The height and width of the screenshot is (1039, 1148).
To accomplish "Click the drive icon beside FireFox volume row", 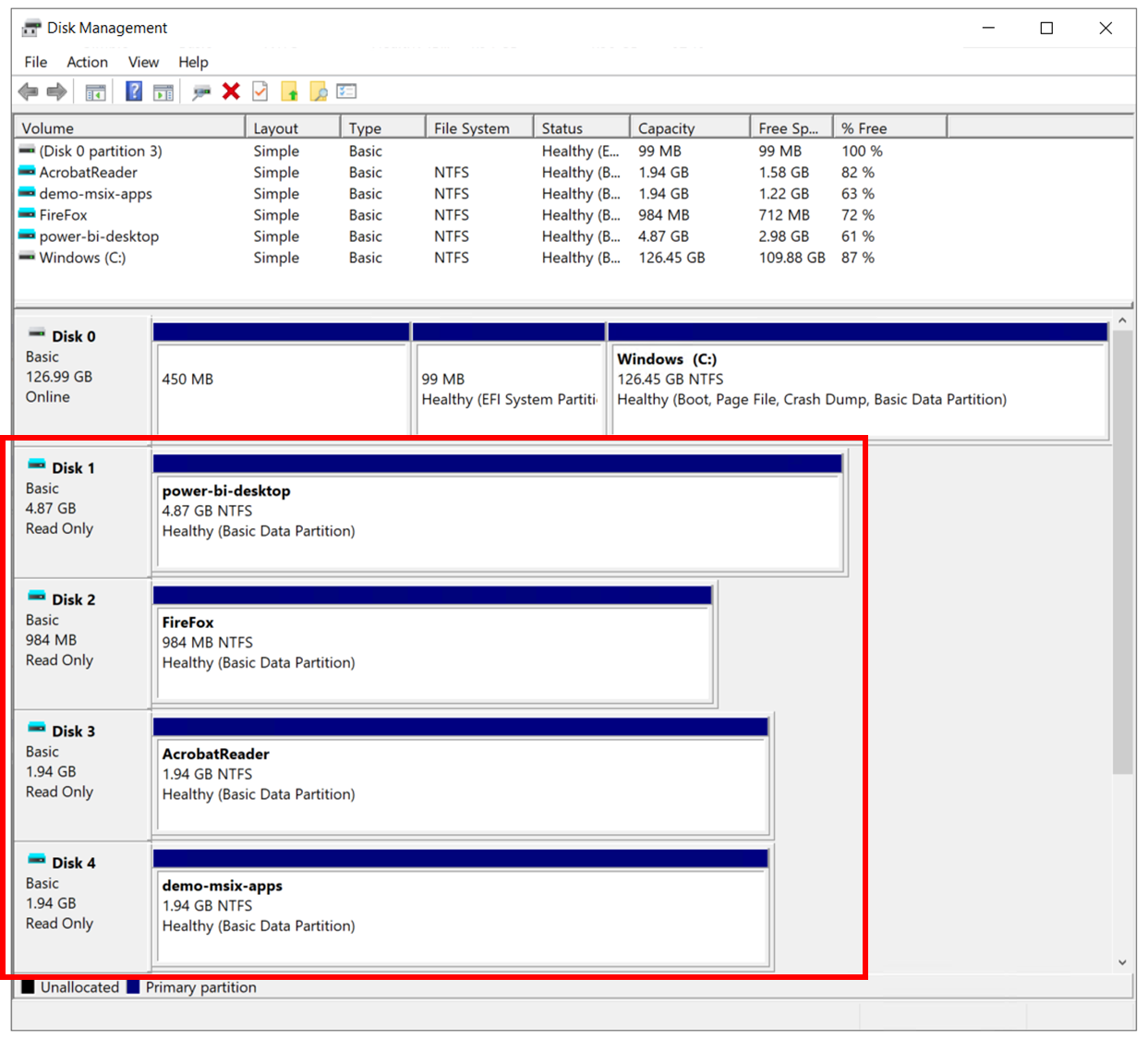I will 27,213.
